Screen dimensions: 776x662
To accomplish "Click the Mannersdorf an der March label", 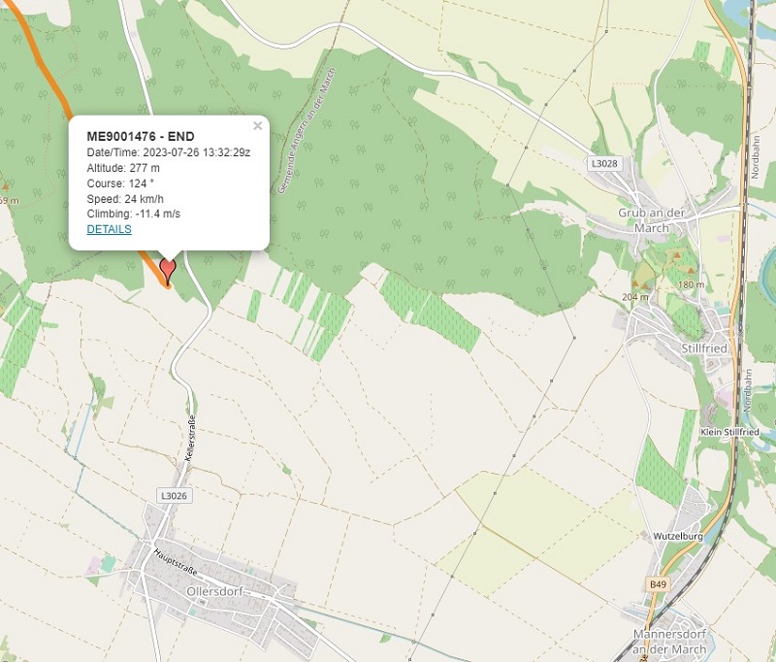I will coord(669,642).
